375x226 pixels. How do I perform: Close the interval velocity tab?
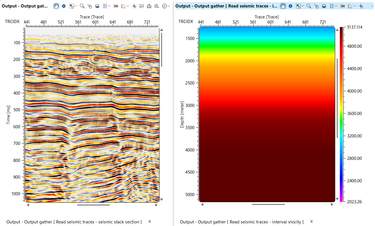pyautogui.click(x=312, y=221)
